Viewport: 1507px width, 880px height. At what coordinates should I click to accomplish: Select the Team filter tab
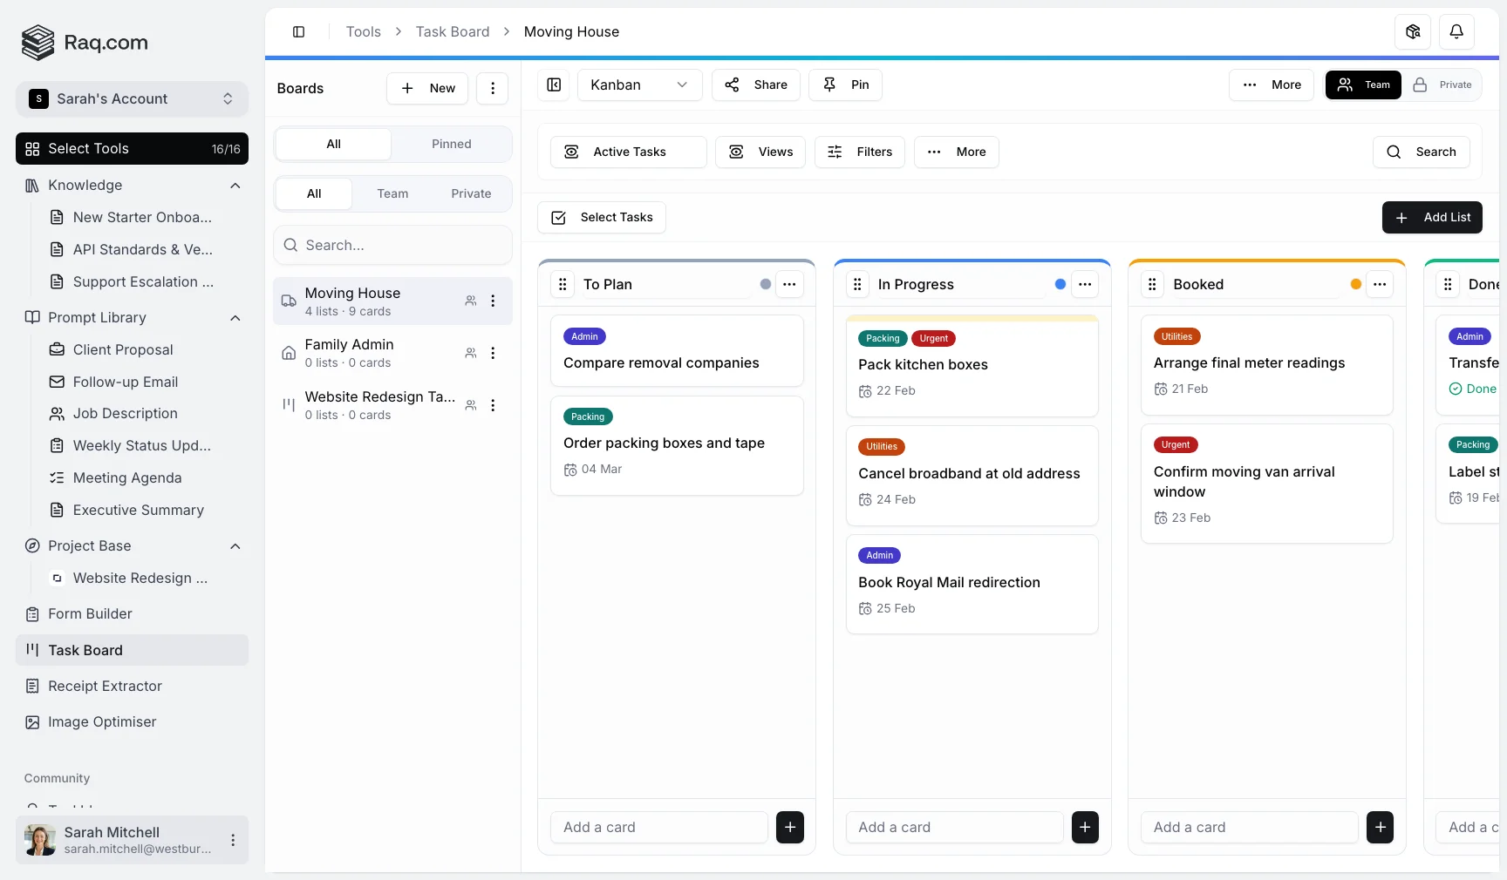[x=392, y=193]
